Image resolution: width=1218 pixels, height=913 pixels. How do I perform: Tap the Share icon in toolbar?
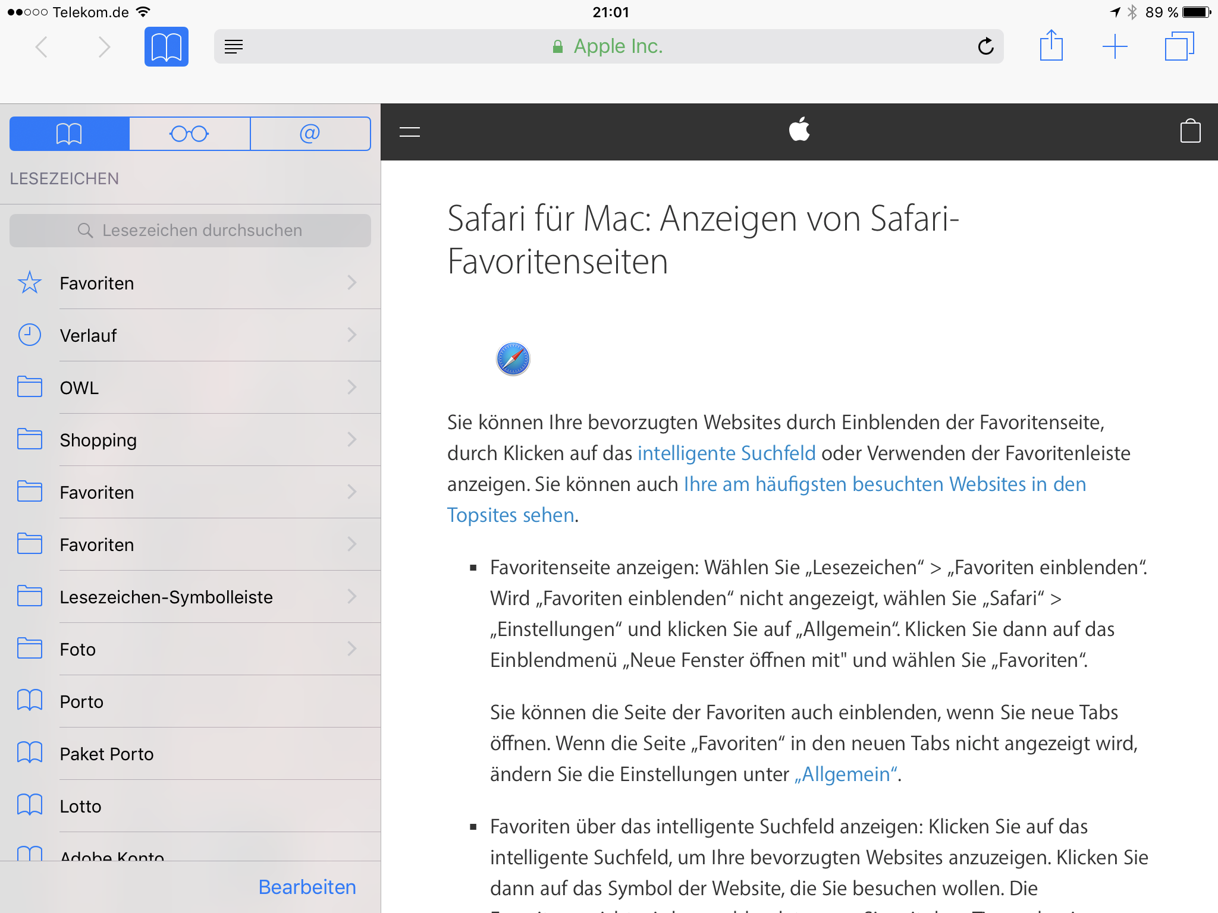pos(1051,46)
